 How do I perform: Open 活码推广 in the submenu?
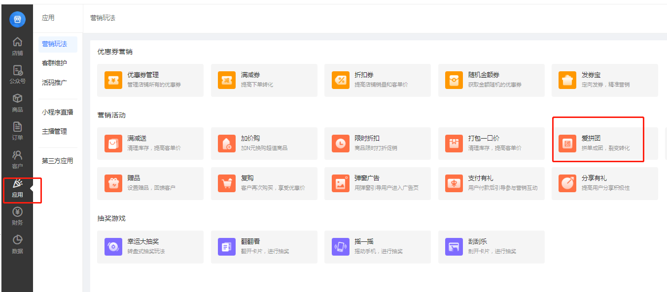tap(55, 83)
